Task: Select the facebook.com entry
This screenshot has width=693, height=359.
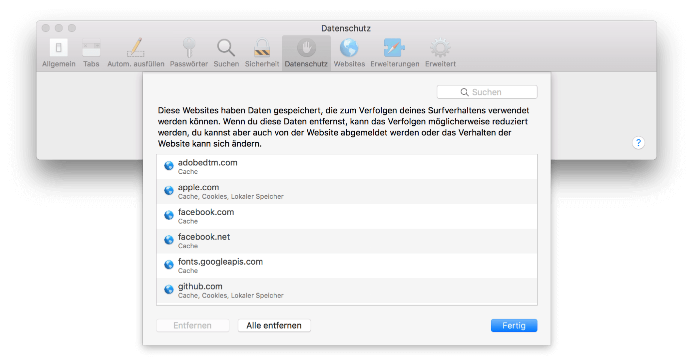Action: pyautogui.click(x=347, y=216)
